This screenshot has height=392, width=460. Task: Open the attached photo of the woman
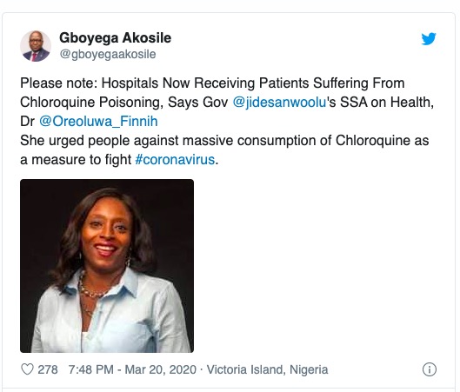(107, 266)
